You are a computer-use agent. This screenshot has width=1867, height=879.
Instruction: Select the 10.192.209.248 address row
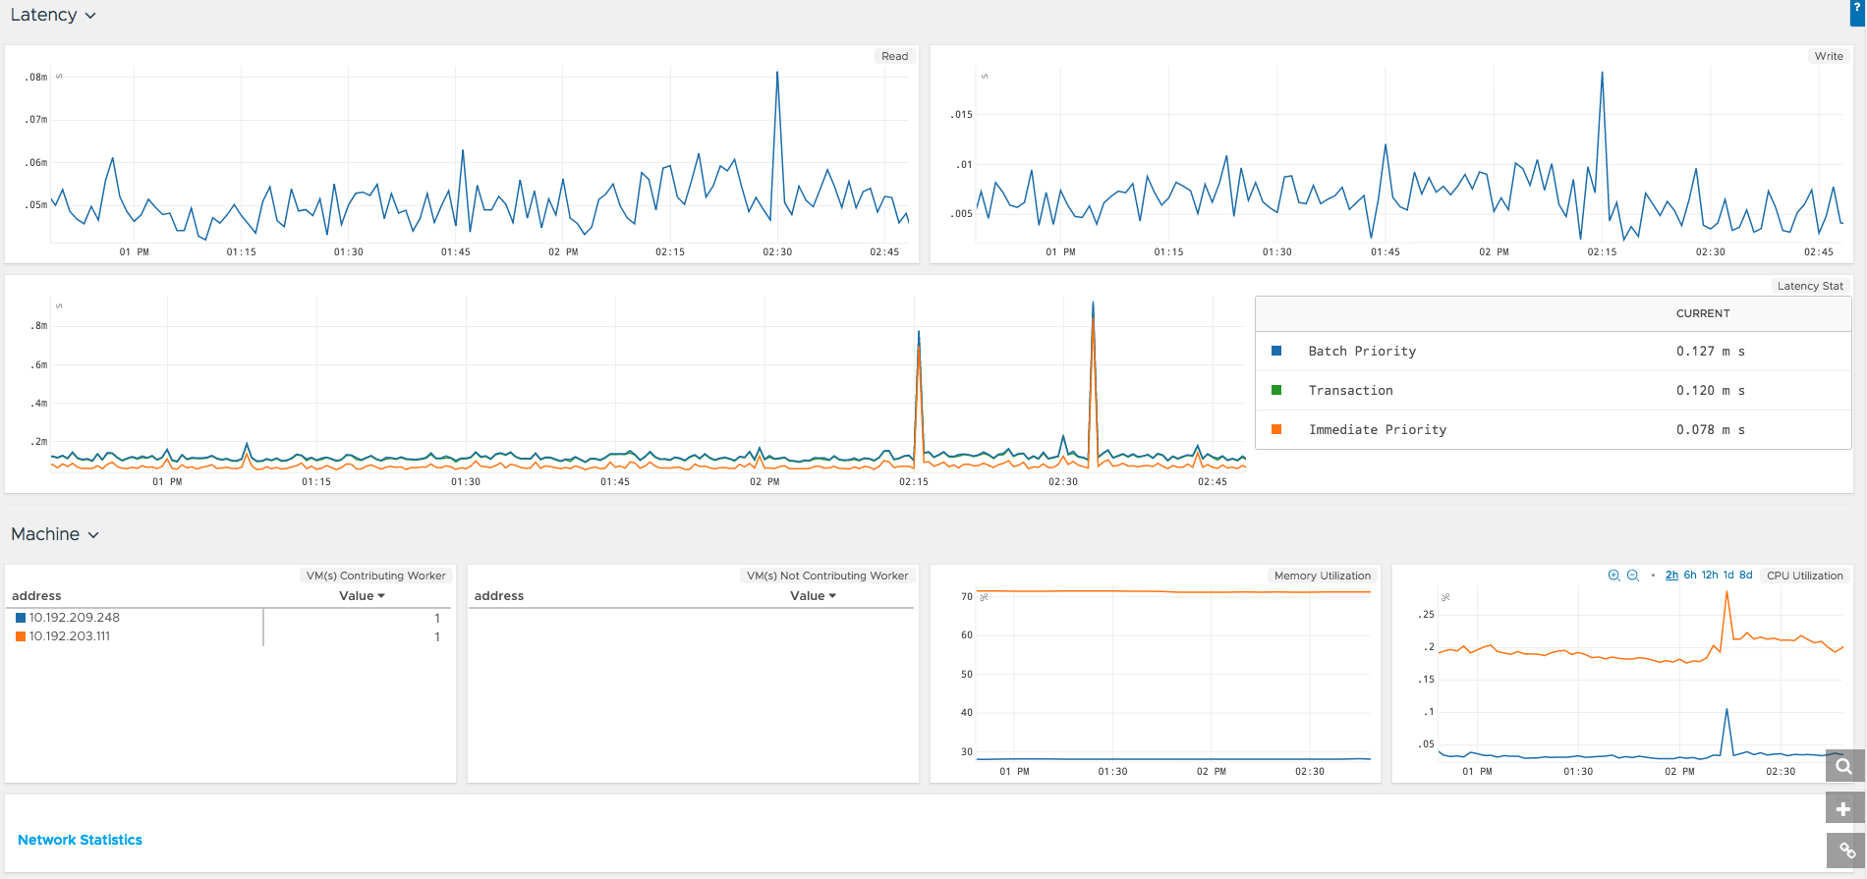point(230,618)
